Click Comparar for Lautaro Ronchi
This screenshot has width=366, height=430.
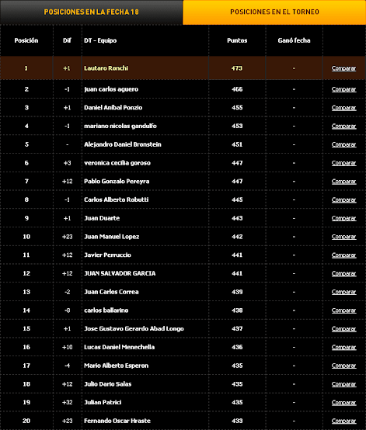343,68
